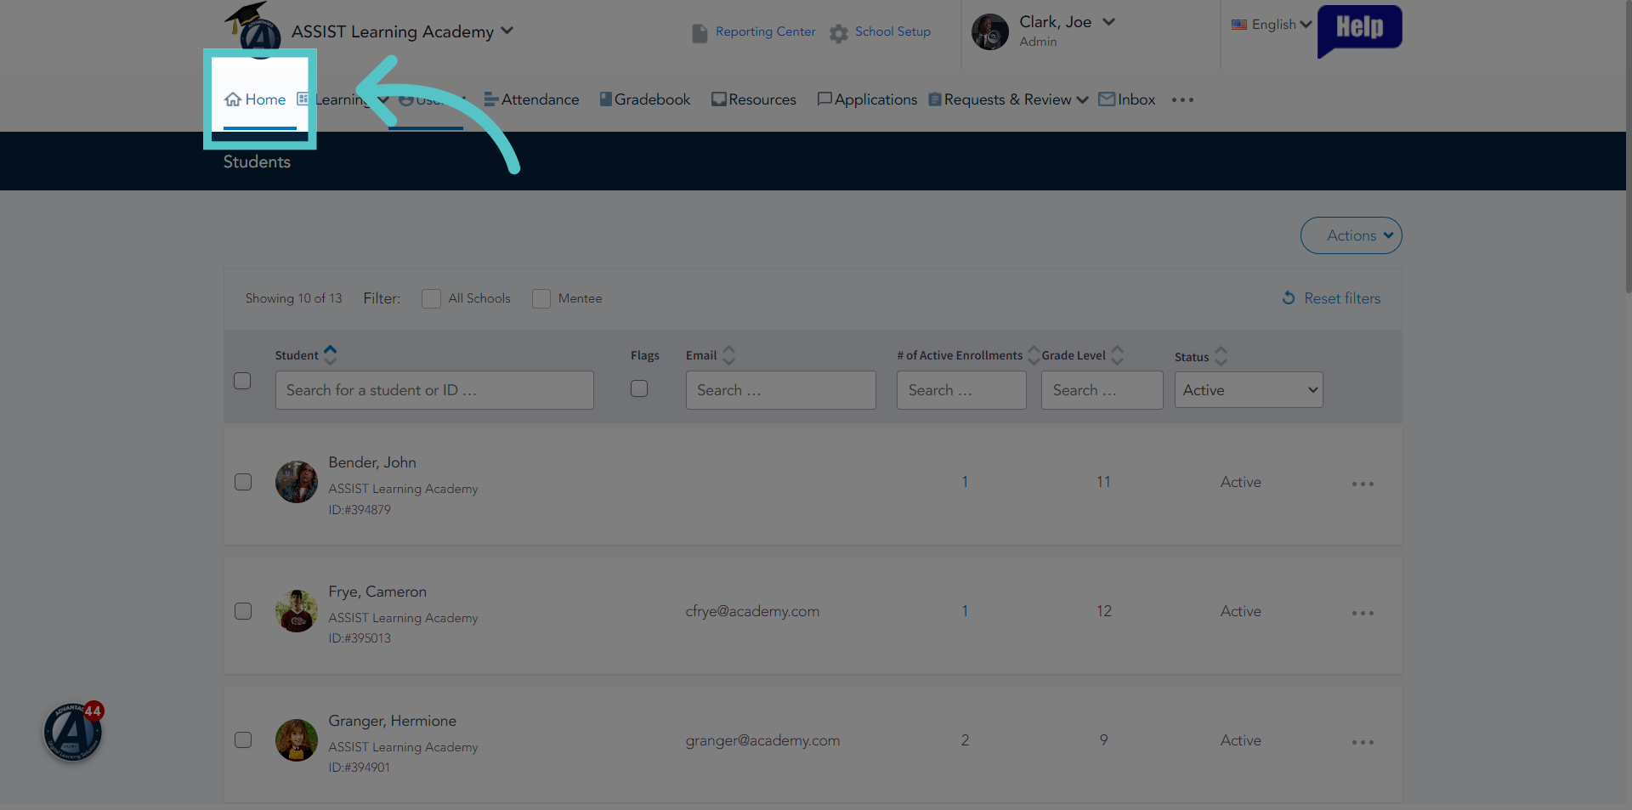Open the navigation overflow three-dots menu
Screen dimensions: 1632x810
1182,100
